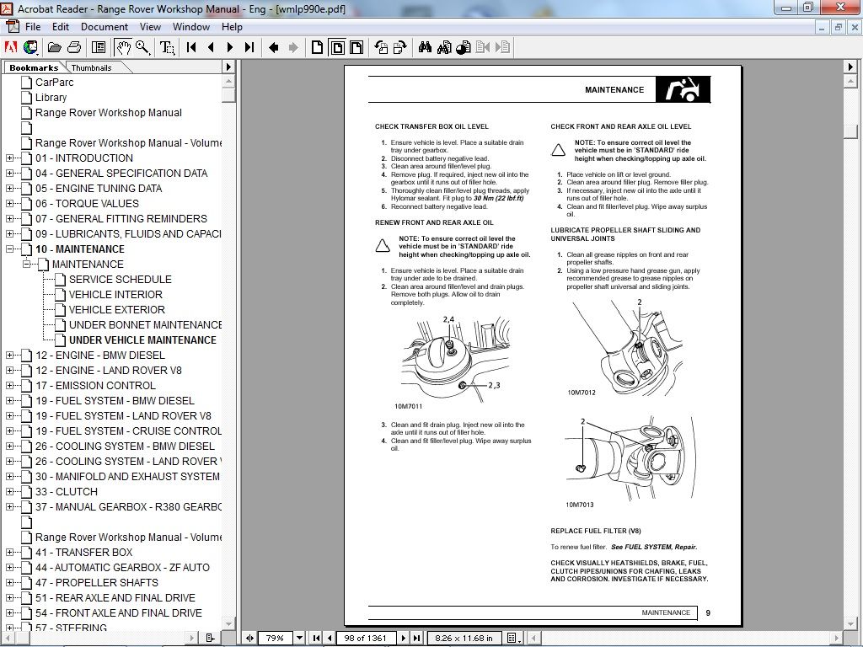Print the document using printer icon
Screen dimensions: 863x647
click(74, 47)
